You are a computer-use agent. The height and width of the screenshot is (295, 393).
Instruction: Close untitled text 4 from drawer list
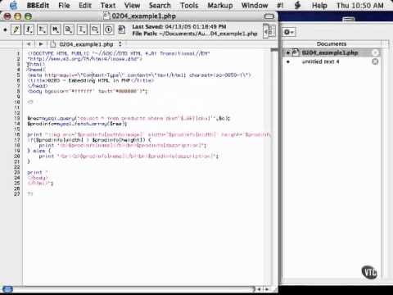point(375,61)
